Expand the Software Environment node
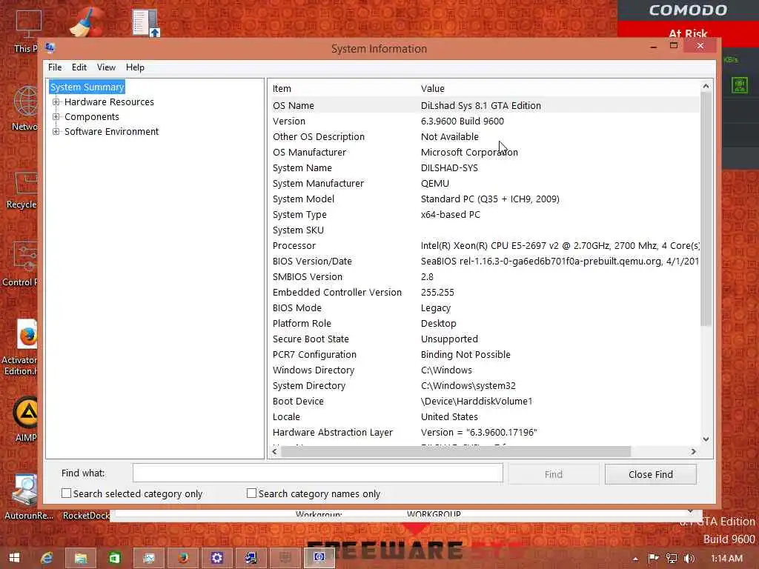759x569 pixels. click(x=56, y=132)
